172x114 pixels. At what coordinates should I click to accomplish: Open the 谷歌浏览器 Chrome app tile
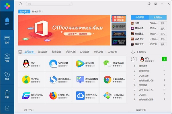coord(113,79)
